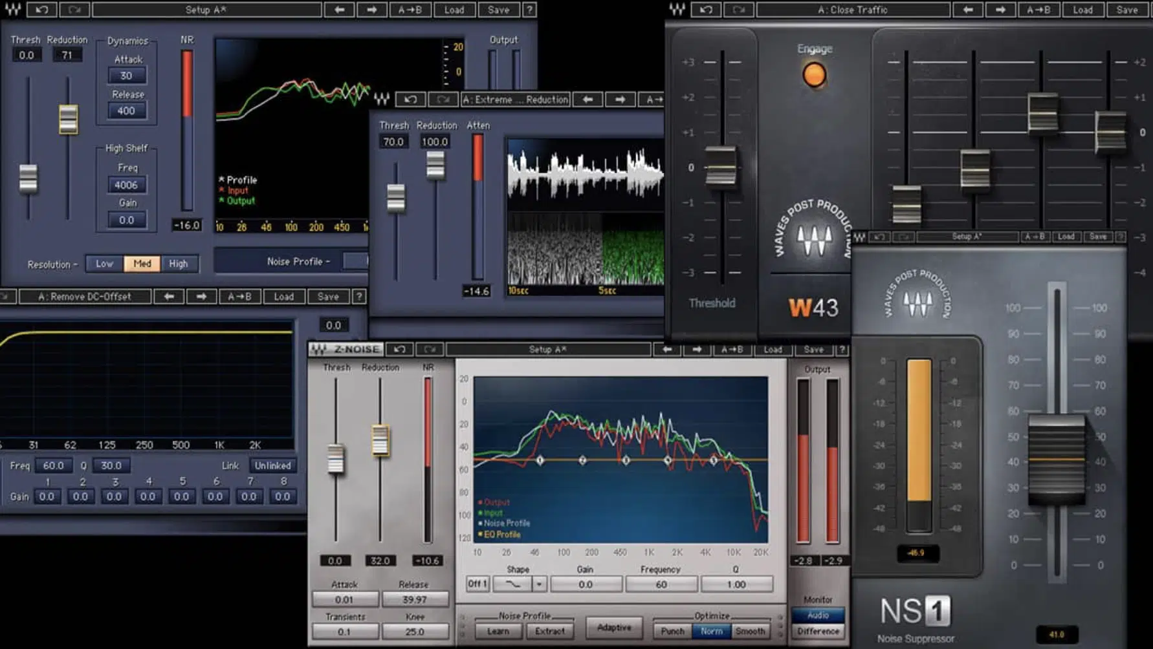Click help question mark in NS1 toolbar
Image resolution: width=1153 pixels, height=649 pixels.
[x=1121, y=237]
